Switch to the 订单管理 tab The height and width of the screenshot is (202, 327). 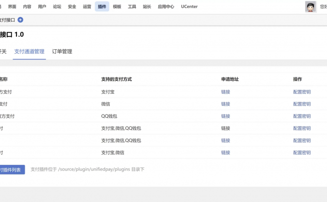tap(62, 51)
